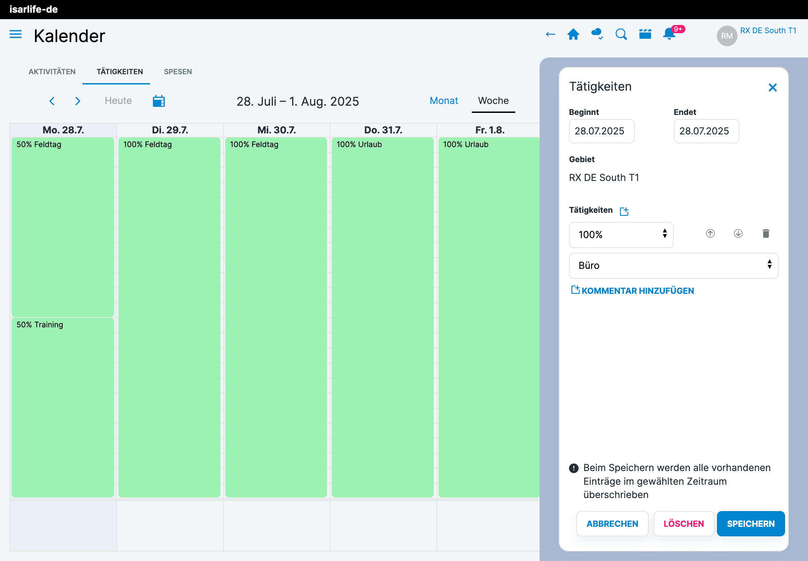Switch to the Spesen tab

point(178,72)
